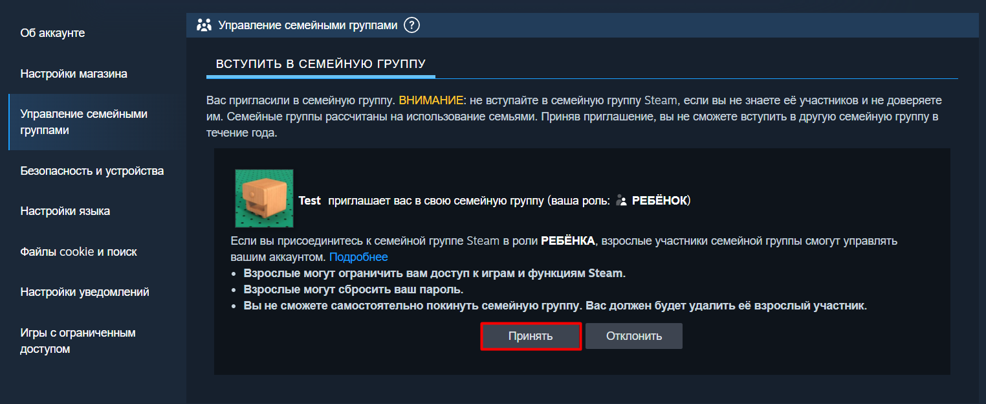Open Игры с ограниченным доступом section
This screenshot has height=404, width=986.
click(78, 341)
